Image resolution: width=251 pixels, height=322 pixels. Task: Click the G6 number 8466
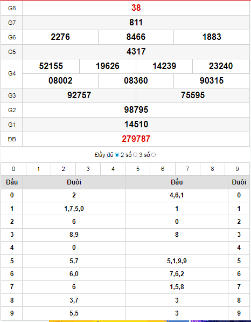(x=136, y=37)
